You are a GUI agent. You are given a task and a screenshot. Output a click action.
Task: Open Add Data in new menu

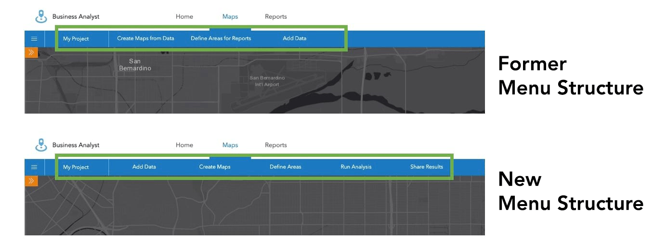[144, 167]
